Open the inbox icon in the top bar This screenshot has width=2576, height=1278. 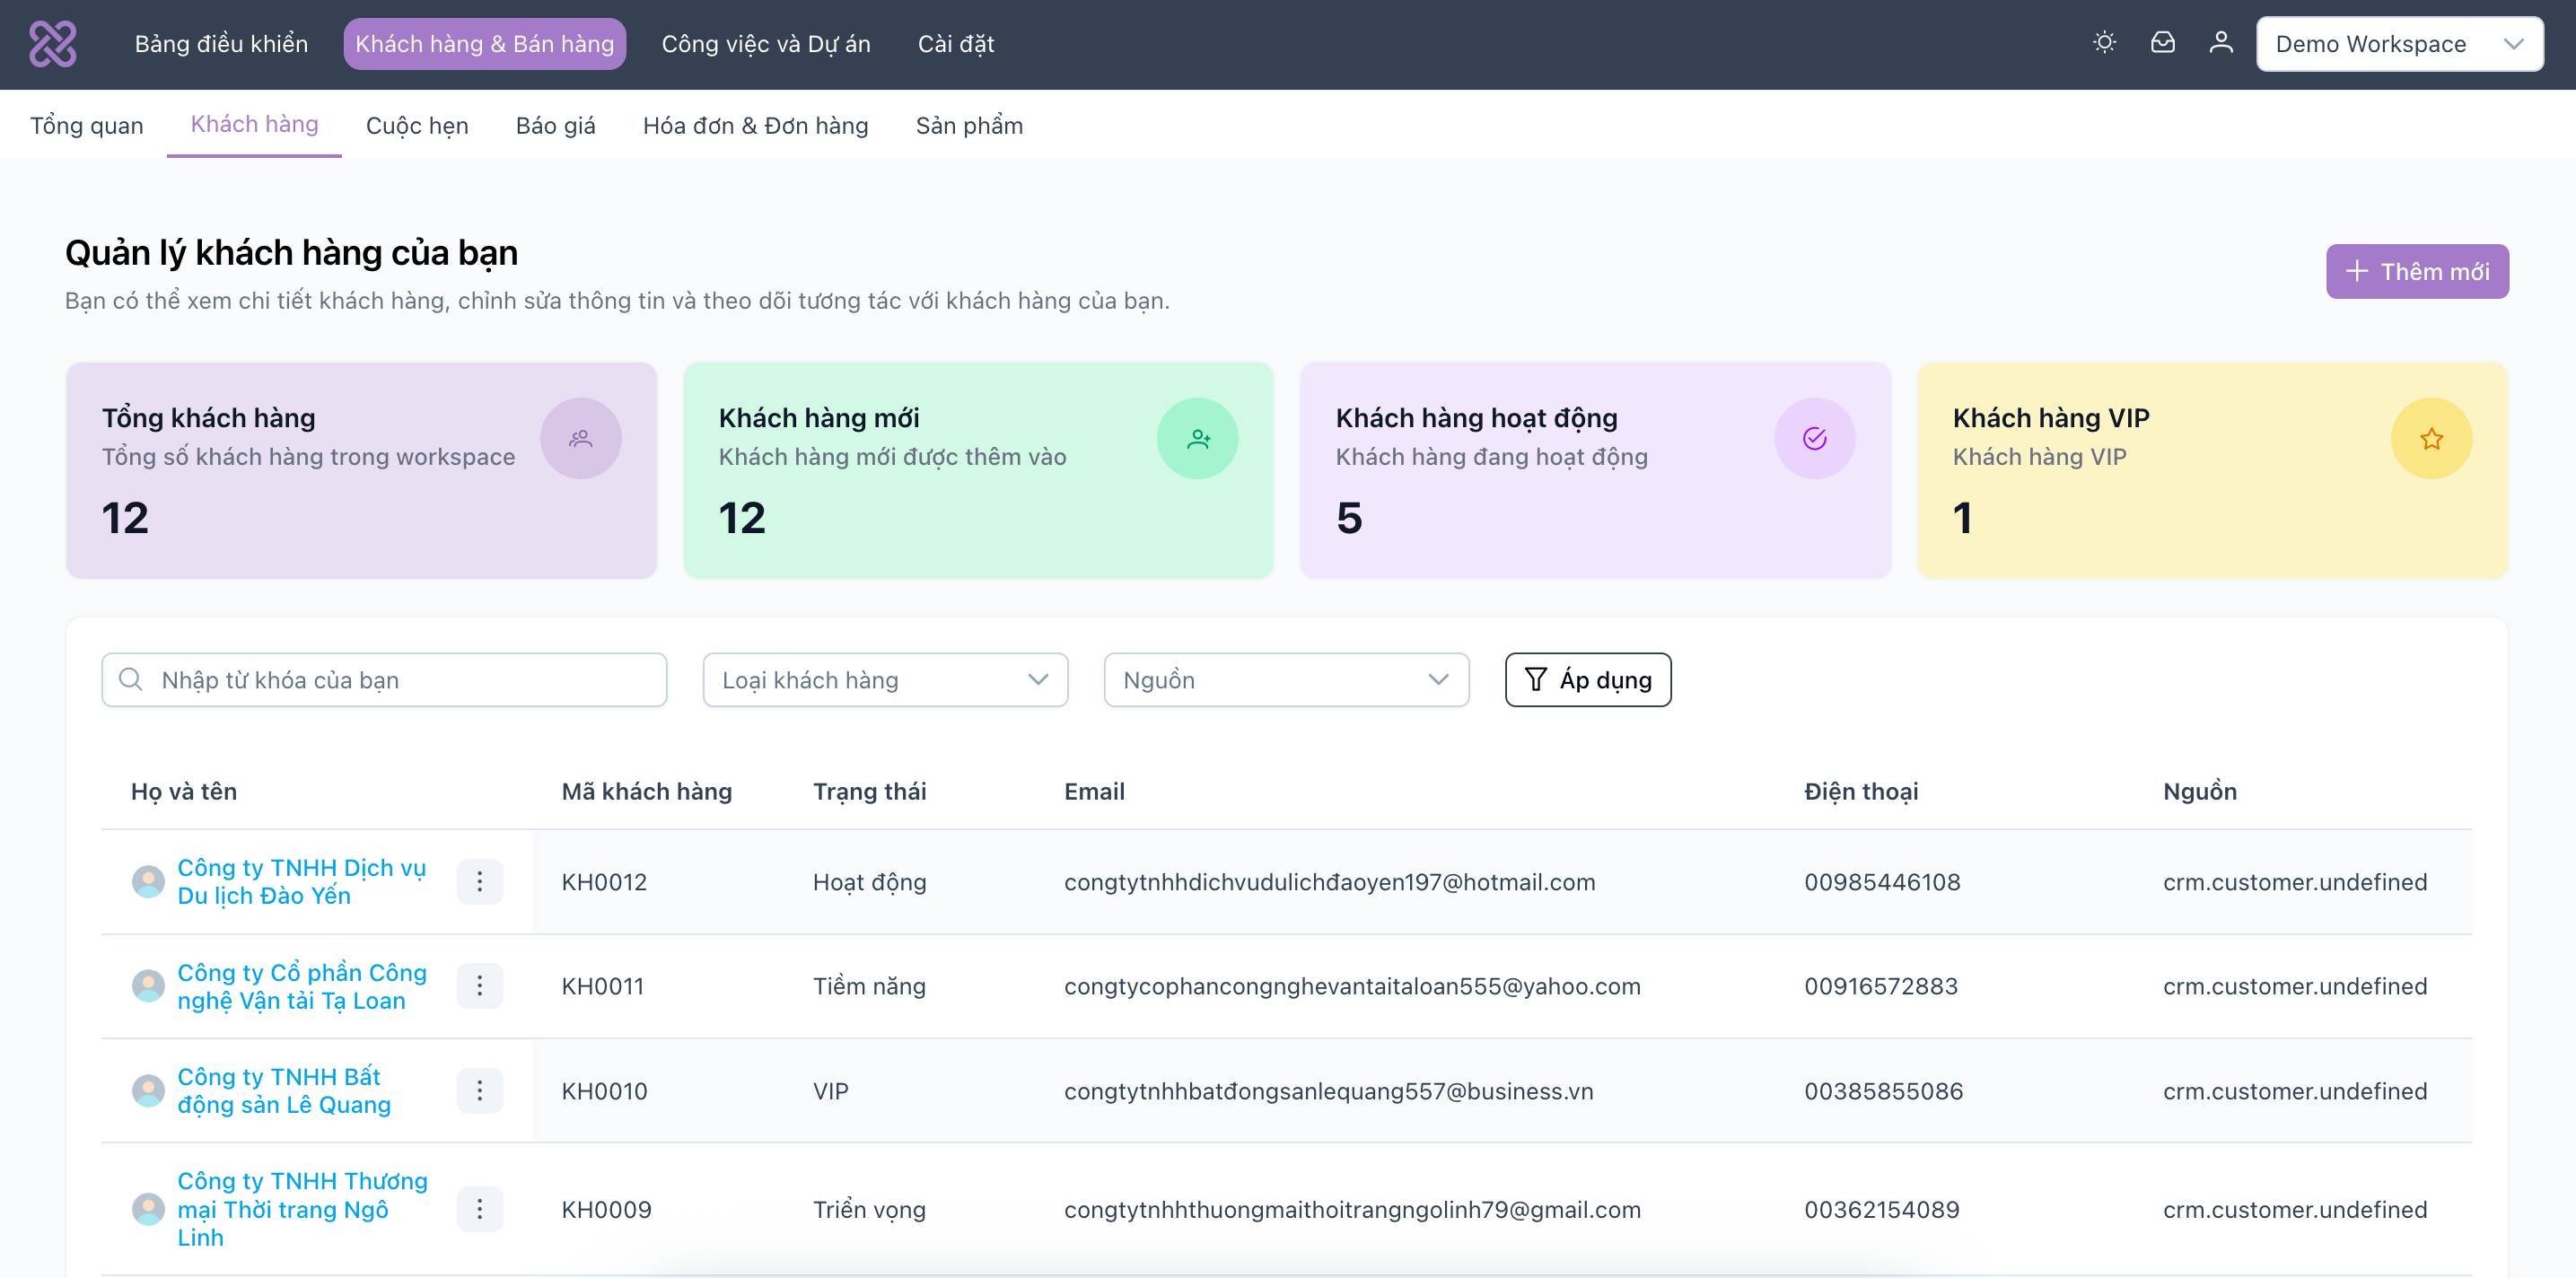[2162, 43]
